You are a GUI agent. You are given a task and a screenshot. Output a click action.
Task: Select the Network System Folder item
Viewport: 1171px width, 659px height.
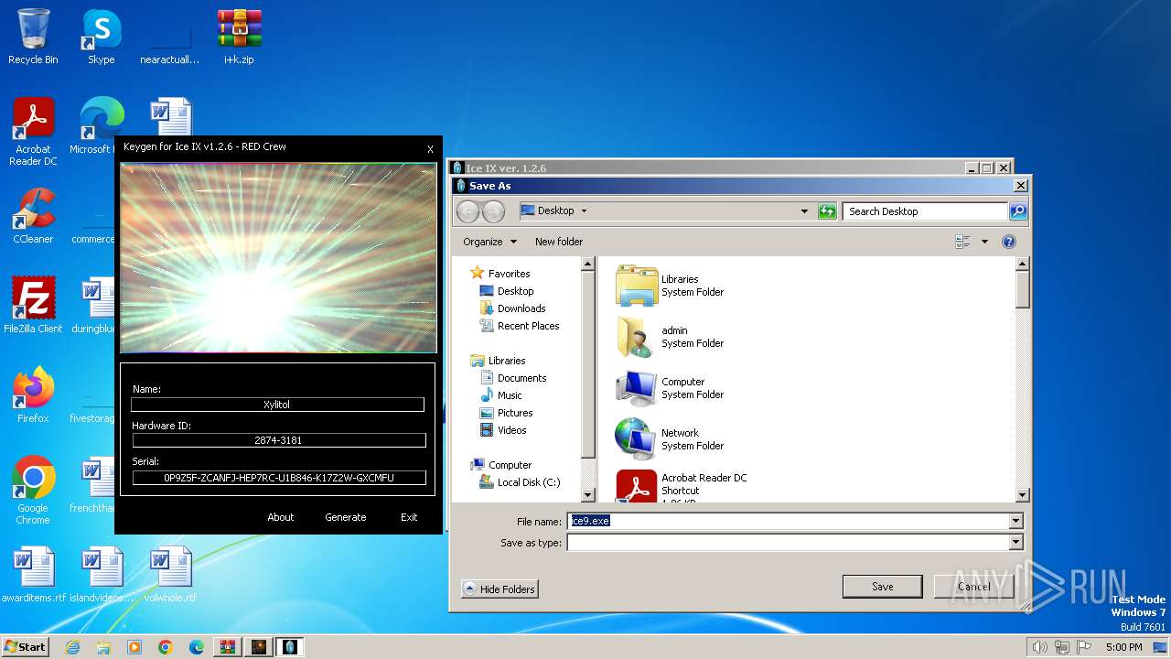[x=671, y=439]
